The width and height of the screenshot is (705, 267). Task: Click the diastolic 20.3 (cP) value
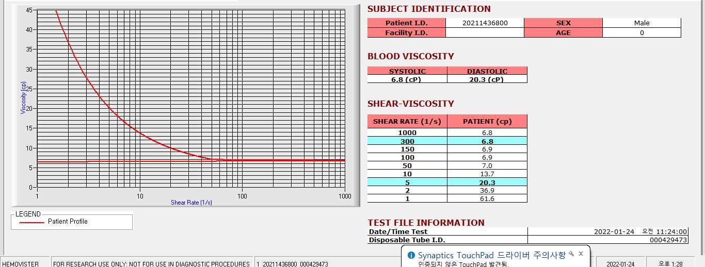[487, 79]
